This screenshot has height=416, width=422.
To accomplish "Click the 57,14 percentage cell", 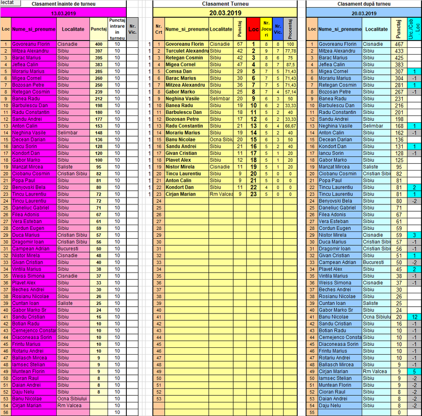I will (x=290, y=92).
